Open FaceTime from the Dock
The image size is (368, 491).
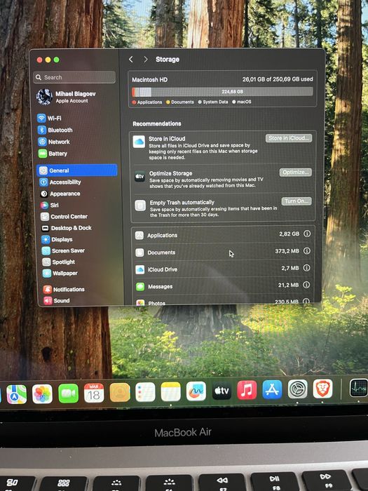click(68, 394)
